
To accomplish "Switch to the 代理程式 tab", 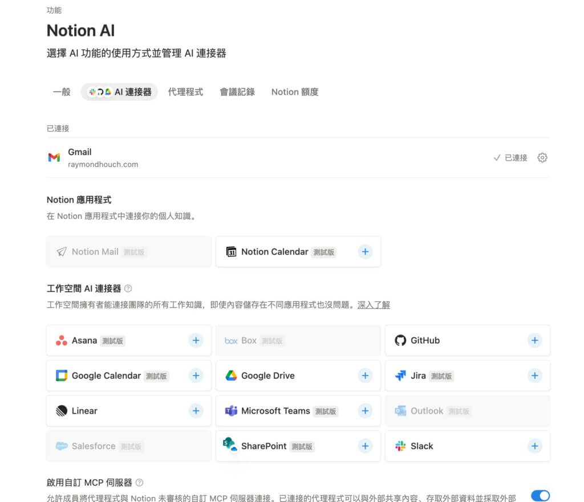I will point(185,92).
